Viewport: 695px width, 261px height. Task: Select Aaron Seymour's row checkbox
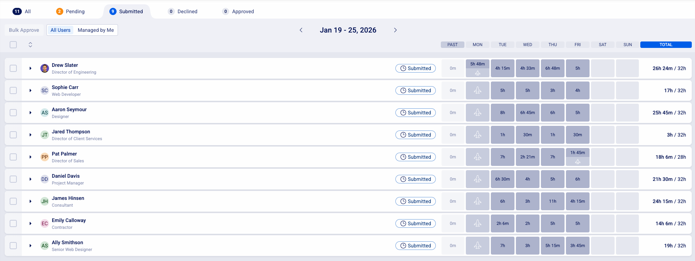[x=13, y=113]
